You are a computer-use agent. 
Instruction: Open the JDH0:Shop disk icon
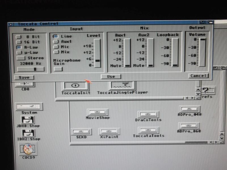click(x=28, y=120)
